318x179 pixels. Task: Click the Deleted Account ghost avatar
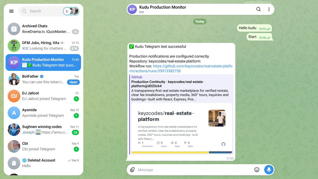pos(14,163)
